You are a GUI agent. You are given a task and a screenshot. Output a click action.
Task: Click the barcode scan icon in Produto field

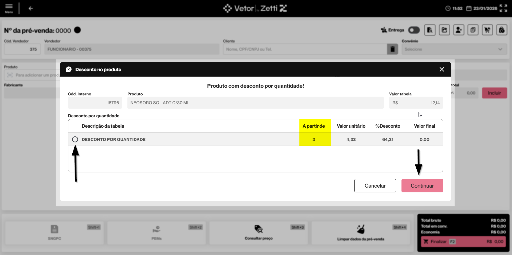coord(10,75)
